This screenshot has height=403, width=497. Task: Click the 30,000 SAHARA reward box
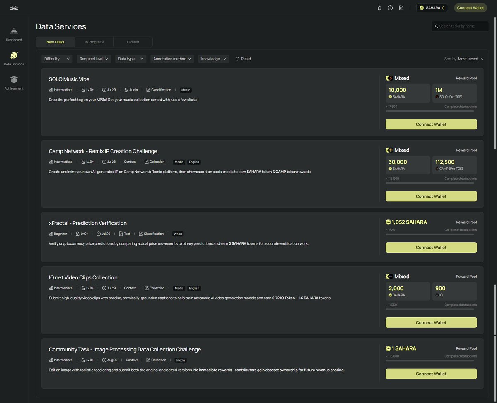[408, 165]
